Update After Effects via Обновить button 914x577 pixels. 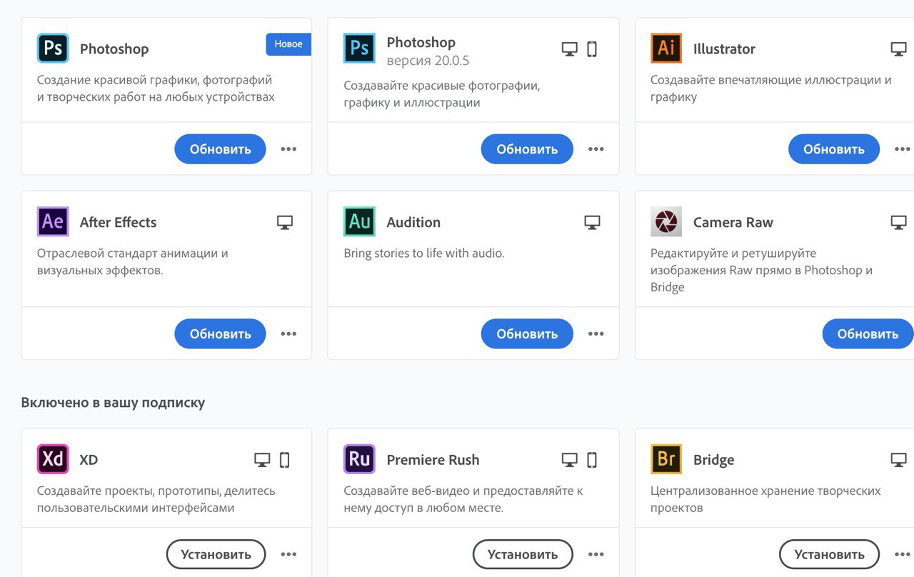click(220, 333)
